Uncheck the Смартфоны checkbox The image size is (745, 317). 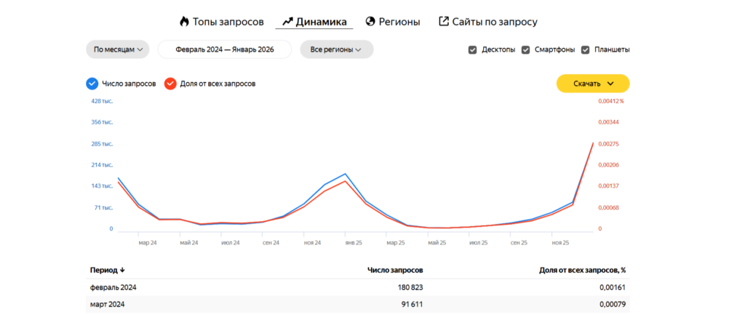[x=526, y=50]
